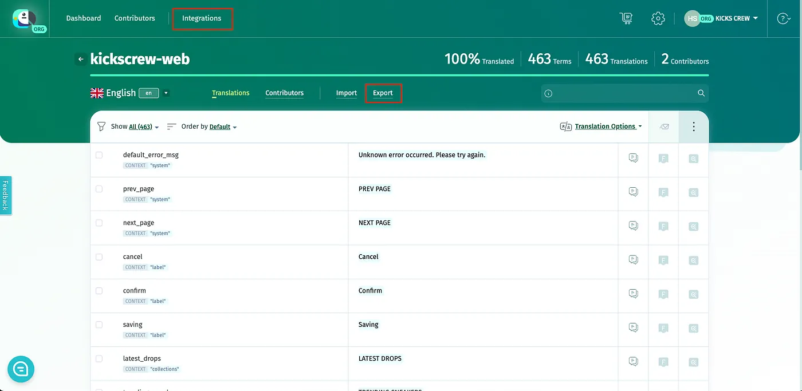
Task: Open the help question mark icon
Action: [783, 18]
